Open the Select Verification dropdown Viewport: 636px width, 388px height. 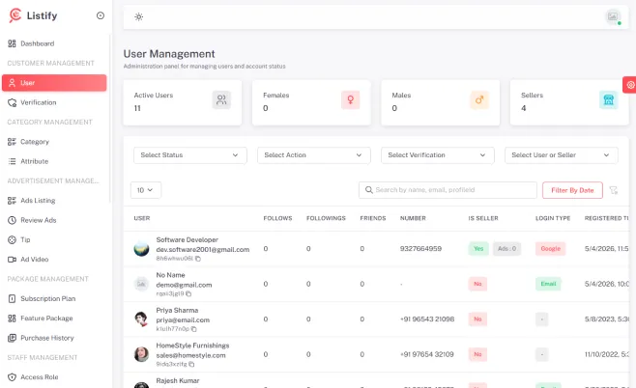(x=438, y=155)
